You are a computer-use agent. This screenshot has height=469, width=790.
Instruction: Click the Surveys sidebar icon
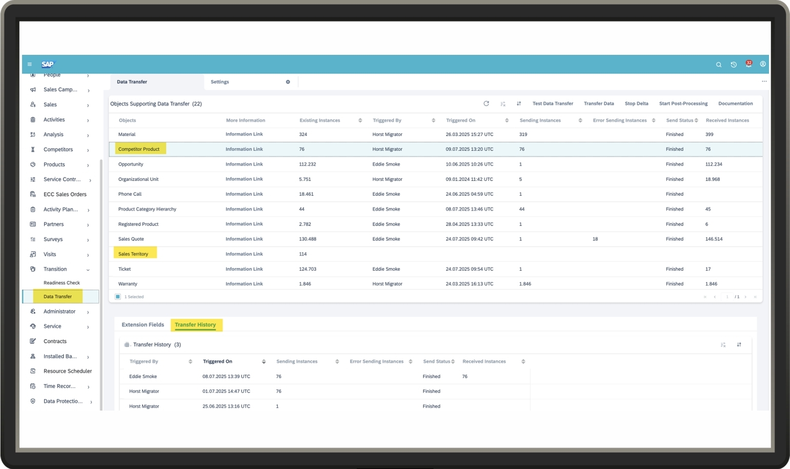point(33,239)
